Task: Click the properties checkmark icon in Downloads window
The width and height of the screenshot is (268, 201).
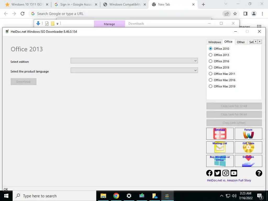Action: 47,24
